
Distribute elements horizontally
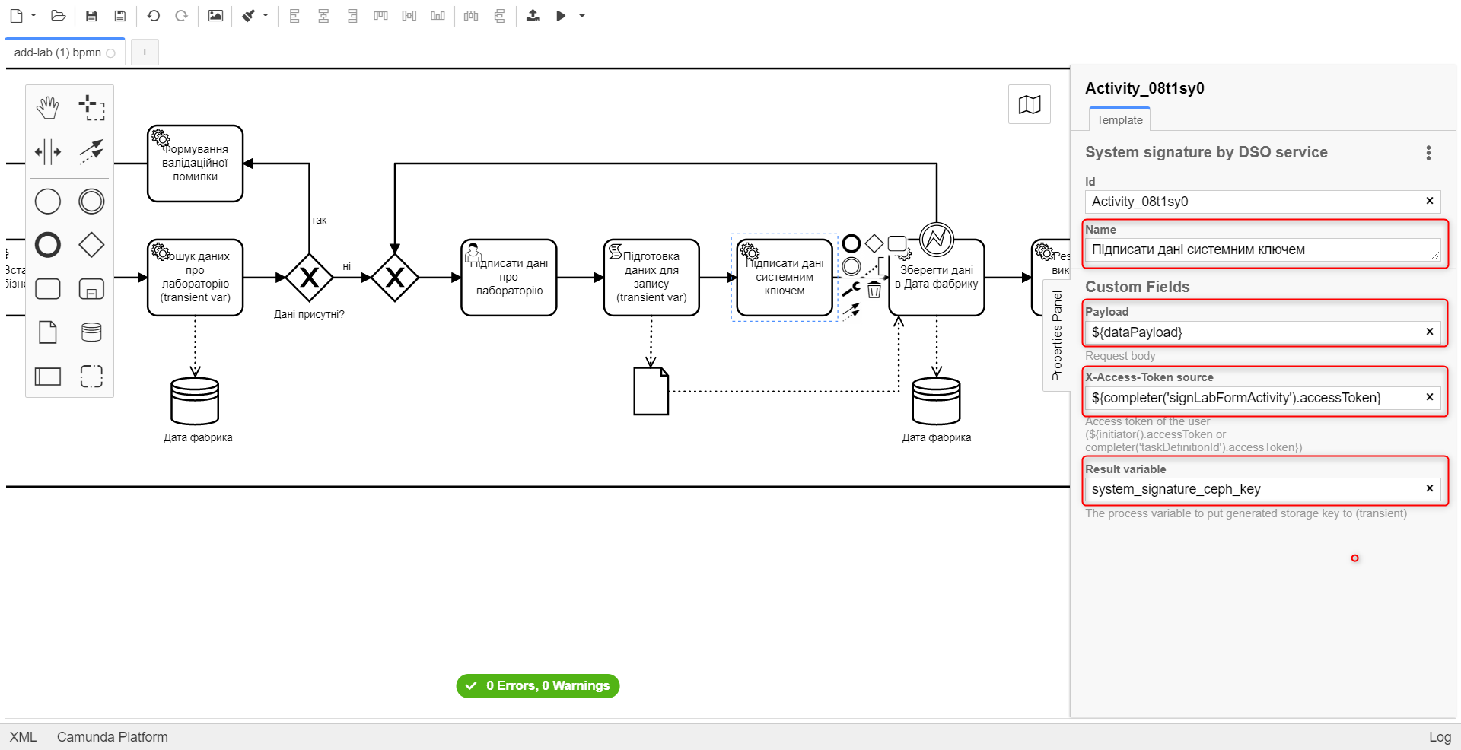(x=471, y=15)
